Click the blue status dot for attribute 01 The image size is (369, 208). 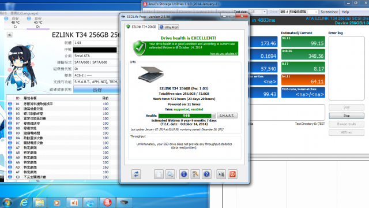point(10,104)
